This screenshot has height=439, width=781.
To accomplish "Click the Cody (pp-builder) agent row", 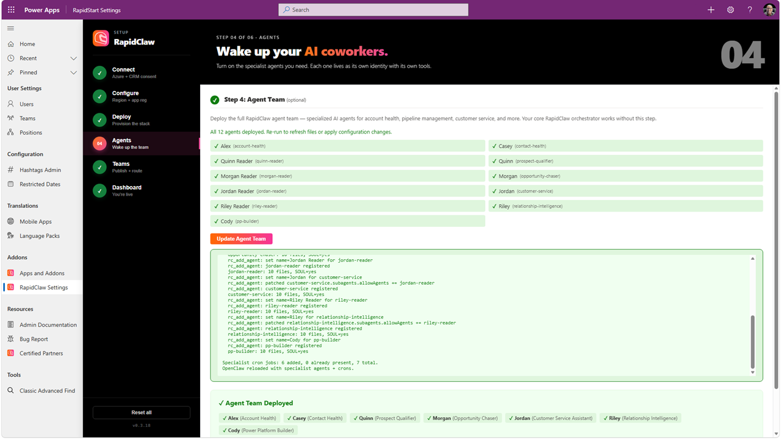I will pyautogui.click(x=348, y=221).
